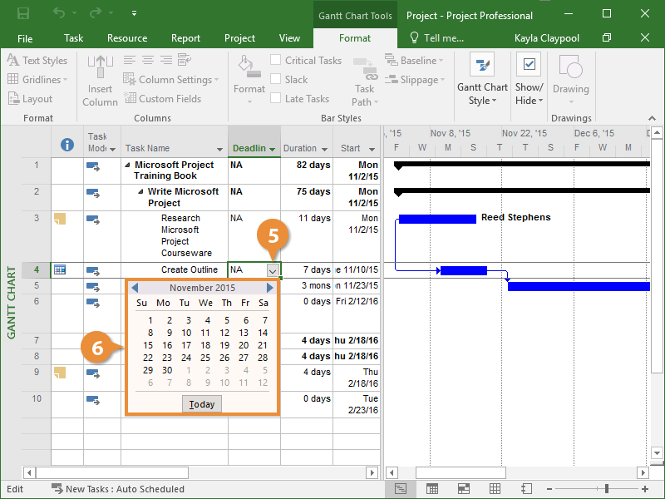The height and width of the screenshot is (499, 665).
Task: Enable the Critical Tasks checkbox
Action: point(275,61)
